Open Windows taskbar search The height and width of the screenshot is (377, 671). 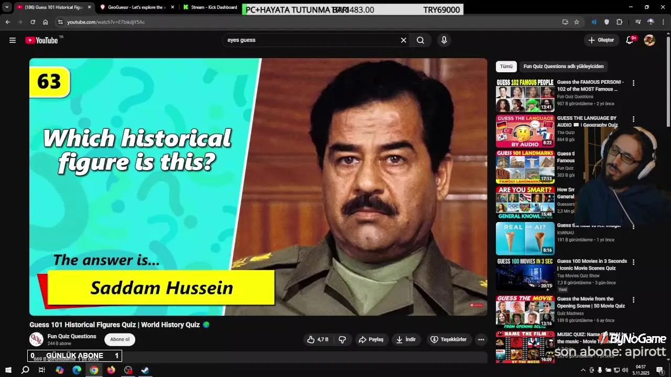pos(25,370)
